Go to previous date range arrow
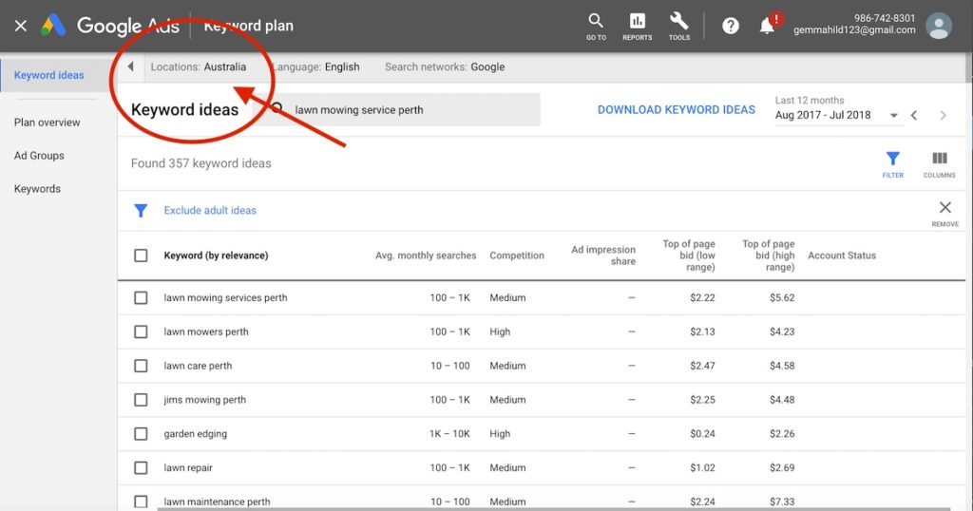The image size is (973, 511). click(914, 115)
